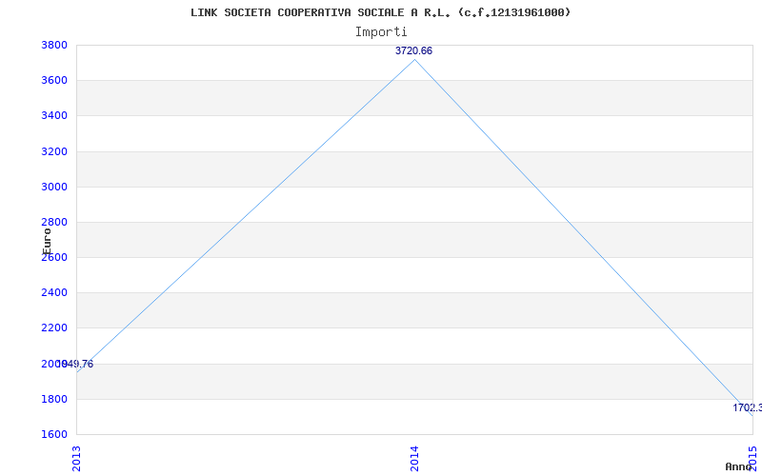Select the chart title LINK SOCIETA COOPERATIVA SOCIALE
The height and width of the screenshot is (476, 762).
click(380, 12)
